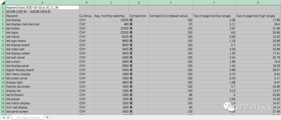Open the 'led display keyword' sheet tab

click(x=28, y=117)
